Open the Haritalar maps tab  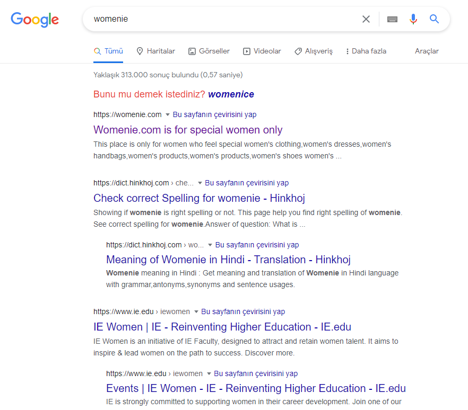[x=155, y=51]
